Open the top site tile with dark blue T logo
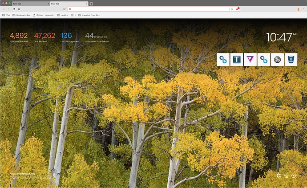Screen dimensions: 307x188 [x=237, y=59]
